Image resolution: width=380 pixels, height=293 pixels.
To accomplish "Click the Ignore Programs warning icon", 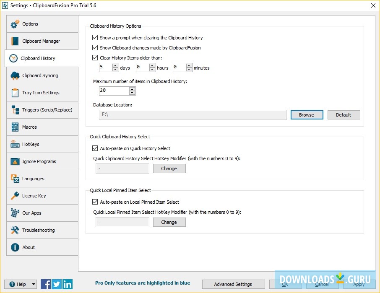I will point(15,161).
